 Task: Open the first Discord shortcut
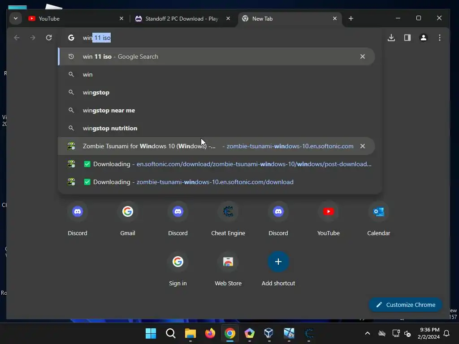click(77, 219)
